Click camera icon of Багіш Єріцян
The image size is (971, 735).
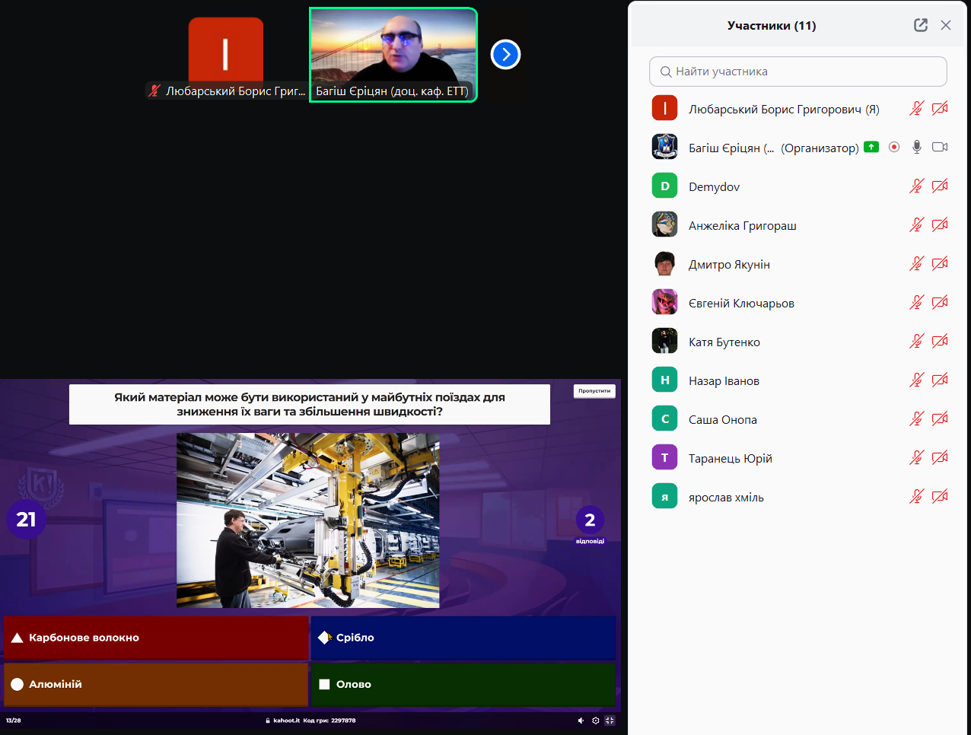940,147
